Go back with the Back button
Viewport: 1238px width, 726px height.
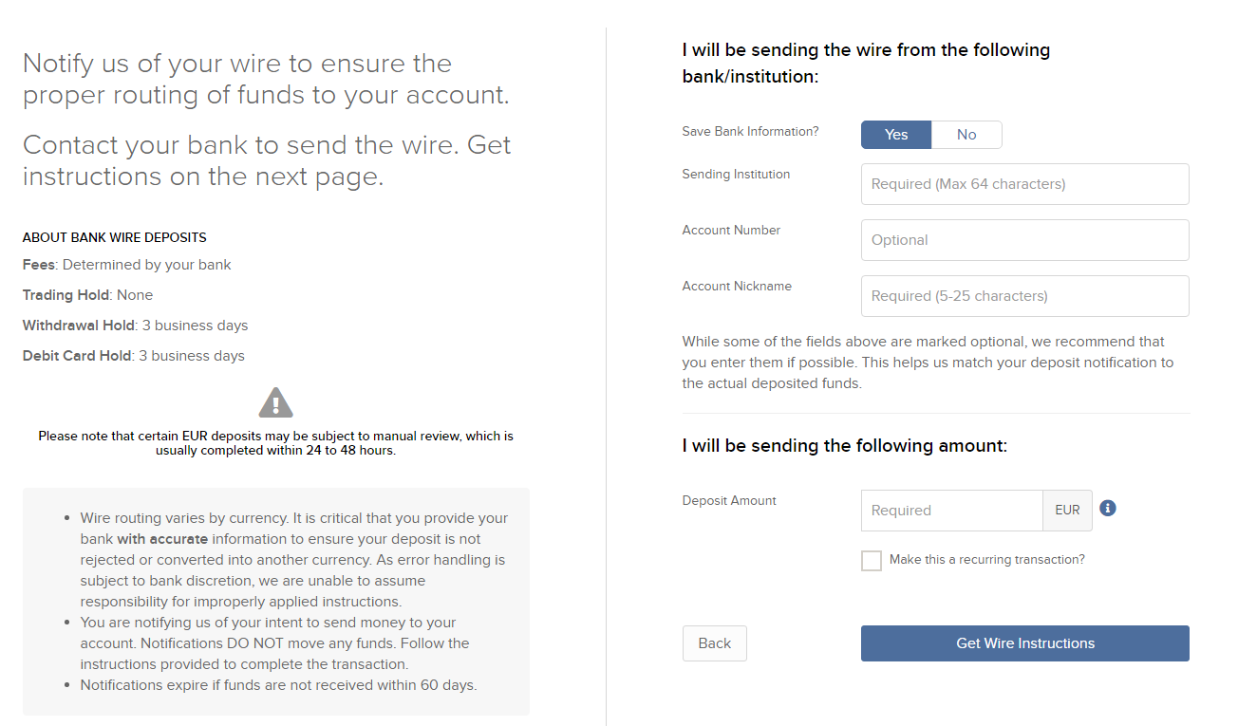coord(715,643)
